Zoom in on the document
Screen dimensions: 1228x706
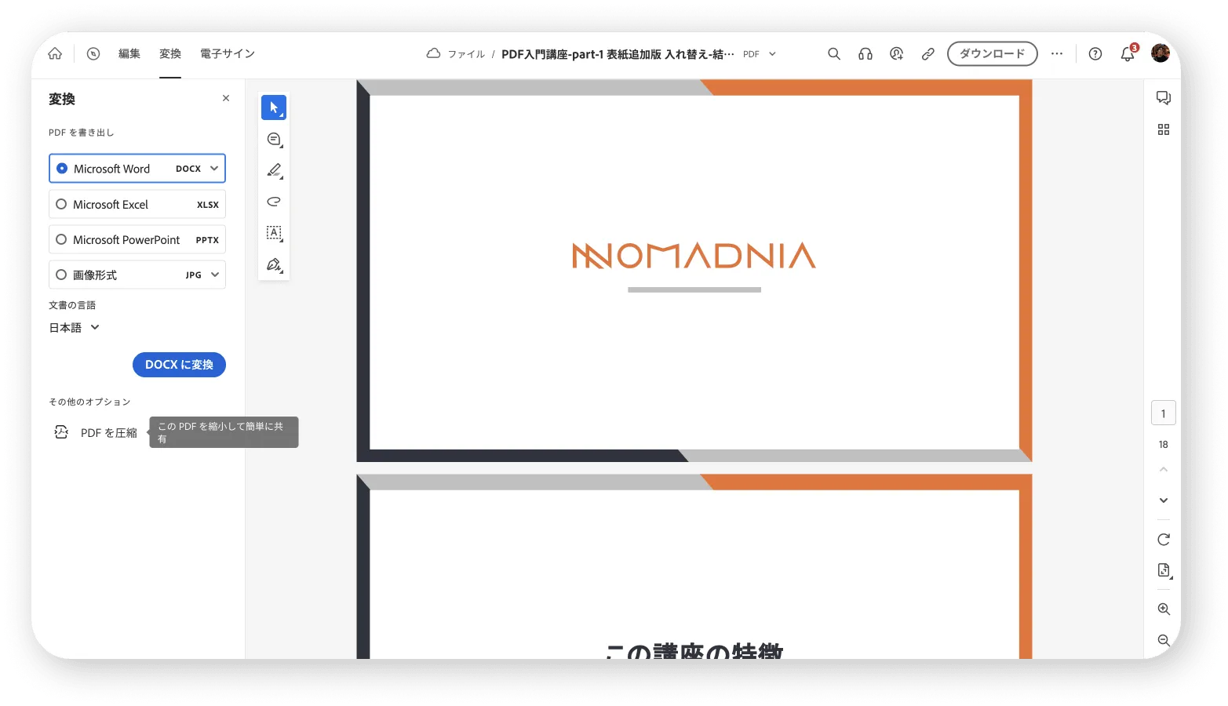(1164, 610)
